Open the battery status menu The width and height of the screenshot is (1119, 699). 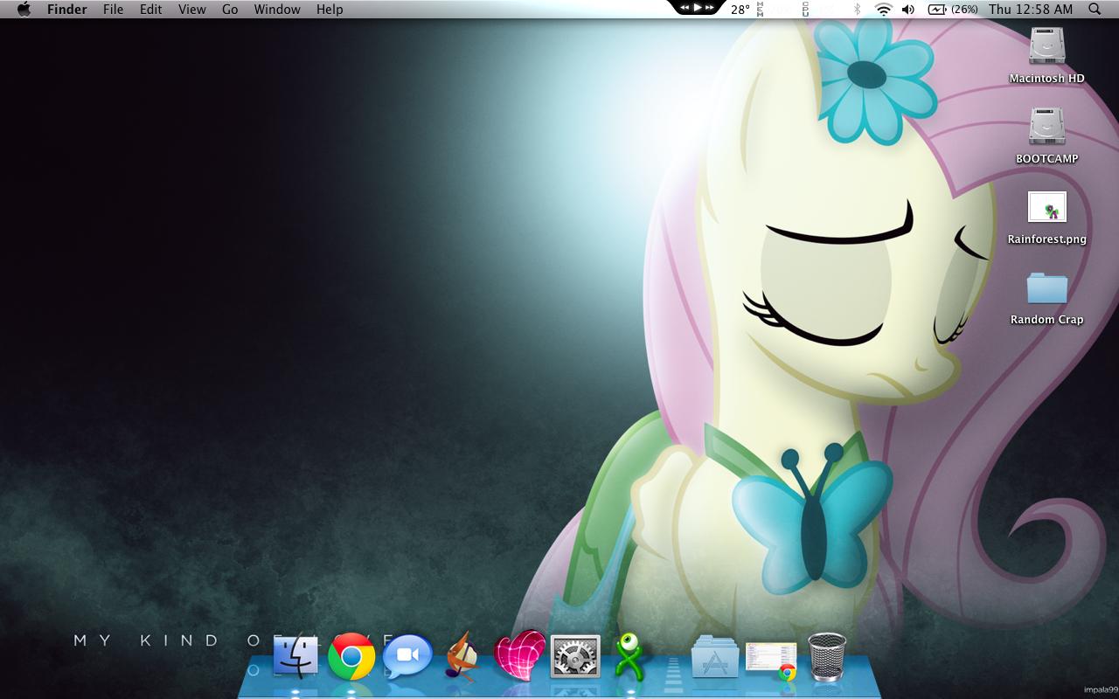click(952, 10)
